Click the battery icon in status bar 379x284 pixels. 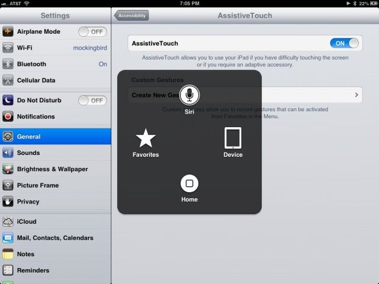374,4
